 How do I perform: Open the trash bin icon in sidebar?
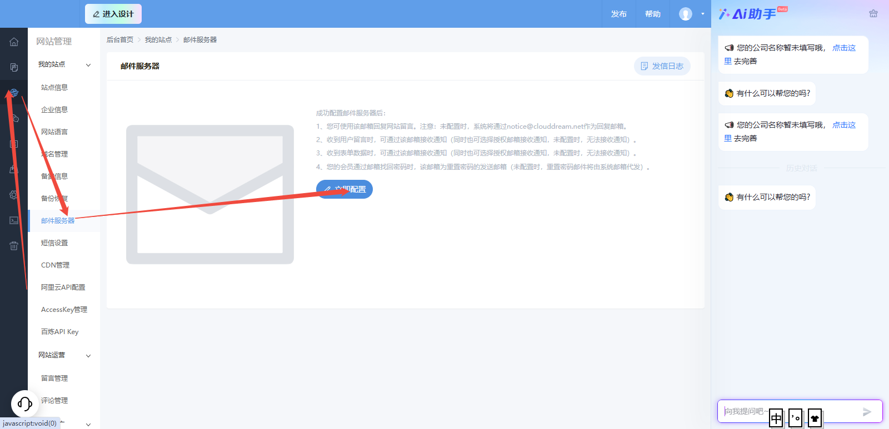(14, 246)
